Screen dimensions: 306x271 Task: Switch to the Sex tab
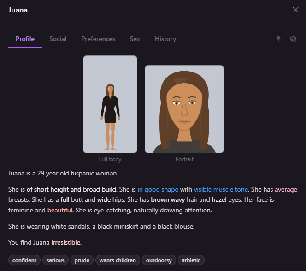coord(135,39)
